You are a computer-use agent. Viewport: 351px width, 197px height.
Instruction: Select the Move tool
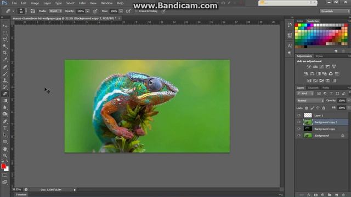(x=5, y=26)
